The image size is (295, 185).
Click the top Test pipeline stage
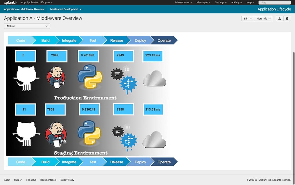point(93,40)
